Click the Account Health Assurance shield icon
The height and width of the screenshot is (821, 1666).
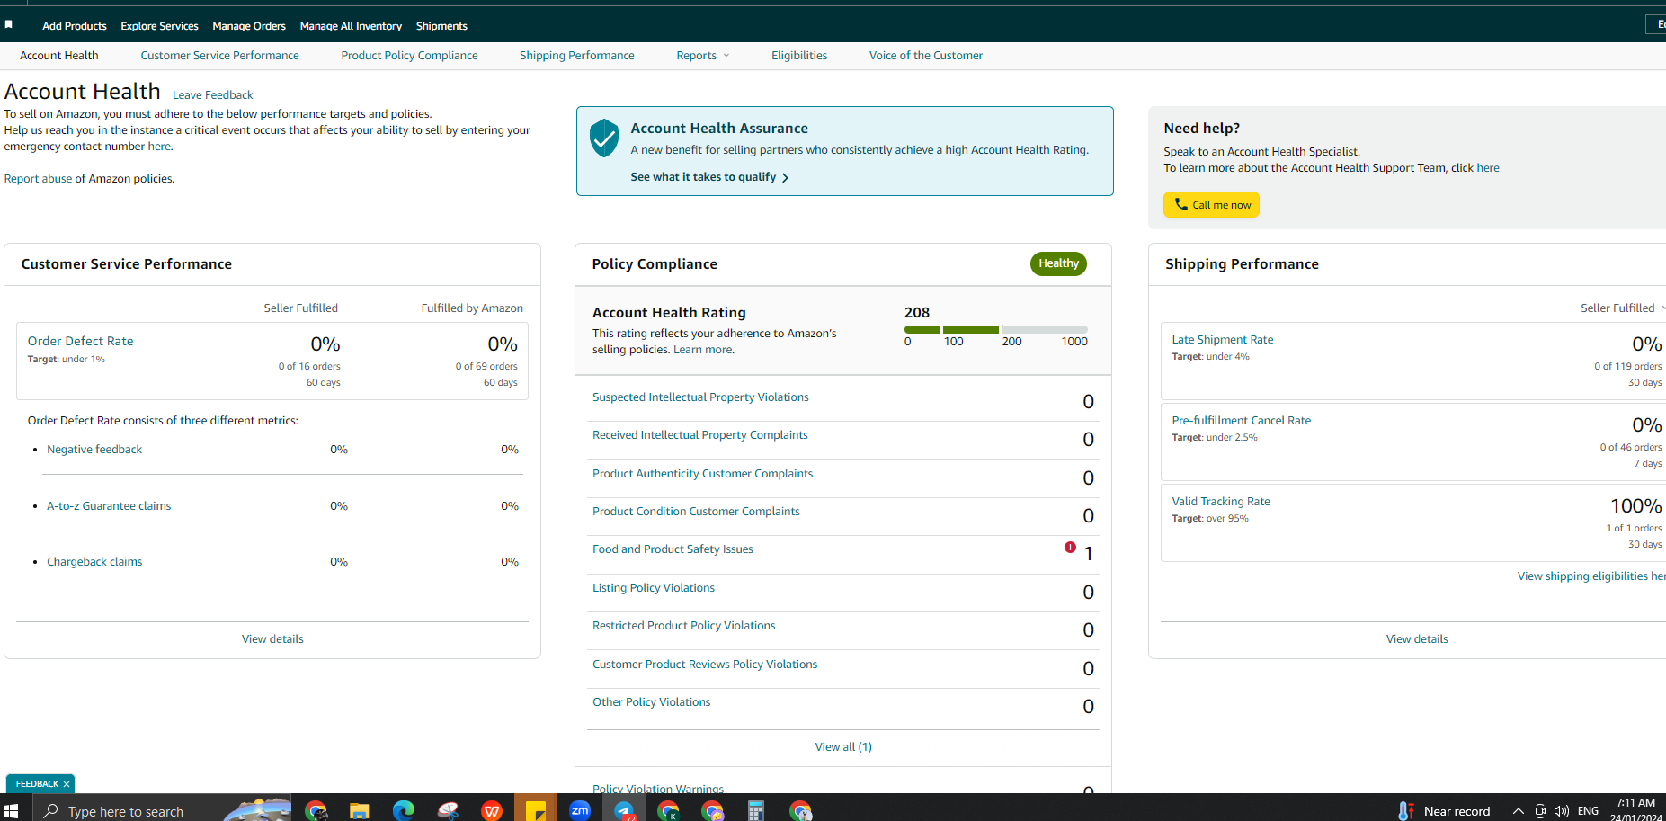pyautogui.click(x=604, y=138)
